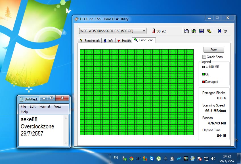This screenshot has height=164, width=241.
Task: Click the 84:15 elapsed time value
Action: pos(221,136)
